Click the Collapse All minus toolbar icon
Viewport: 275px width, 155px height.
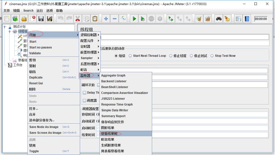(115, 19)
